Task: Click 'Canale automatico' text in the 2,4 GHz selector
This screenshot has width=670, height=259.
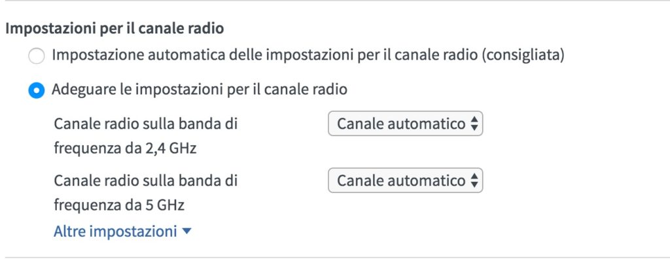Action: point(401,124)
